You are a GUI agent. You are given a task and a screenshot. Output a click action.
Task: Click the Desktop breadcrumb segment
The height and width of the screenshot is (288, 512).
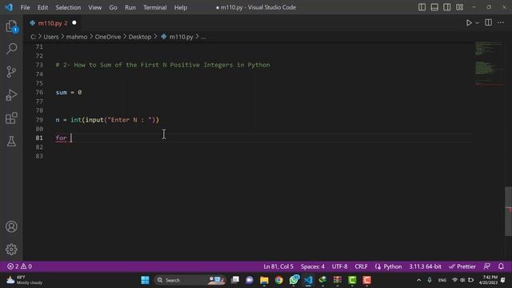point(140,37)
